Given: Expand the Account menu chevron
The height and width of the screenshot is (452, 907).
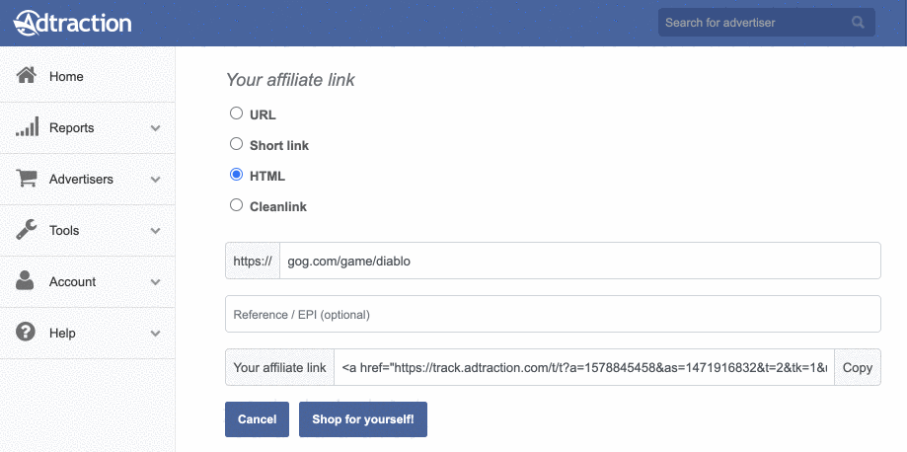Looking at the screenshot, I should pyautogui.click(x=155, y=282).
